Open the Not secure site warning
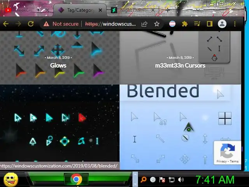Image resolution: width=249 pixels, height=187 pixels. pos(61,24)
